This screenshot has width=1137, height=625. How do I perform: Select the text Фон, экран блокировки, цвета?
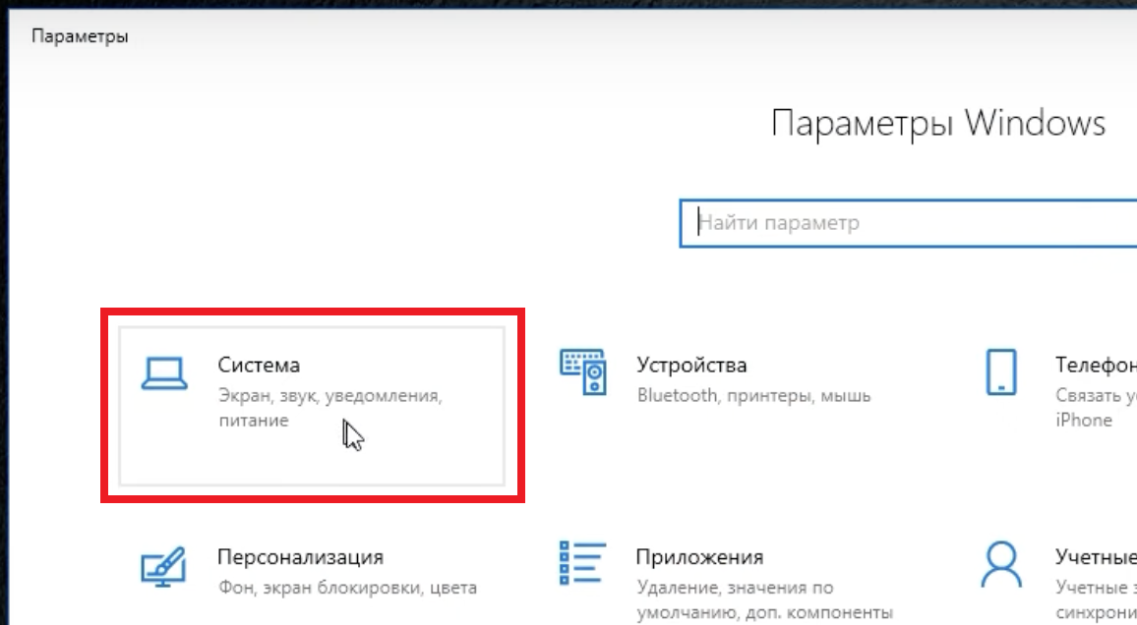[347, 588]
